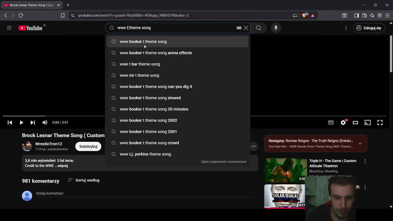Click 'Zgłoś podpowiedzi wyszukiwania' link

(224, 161)
